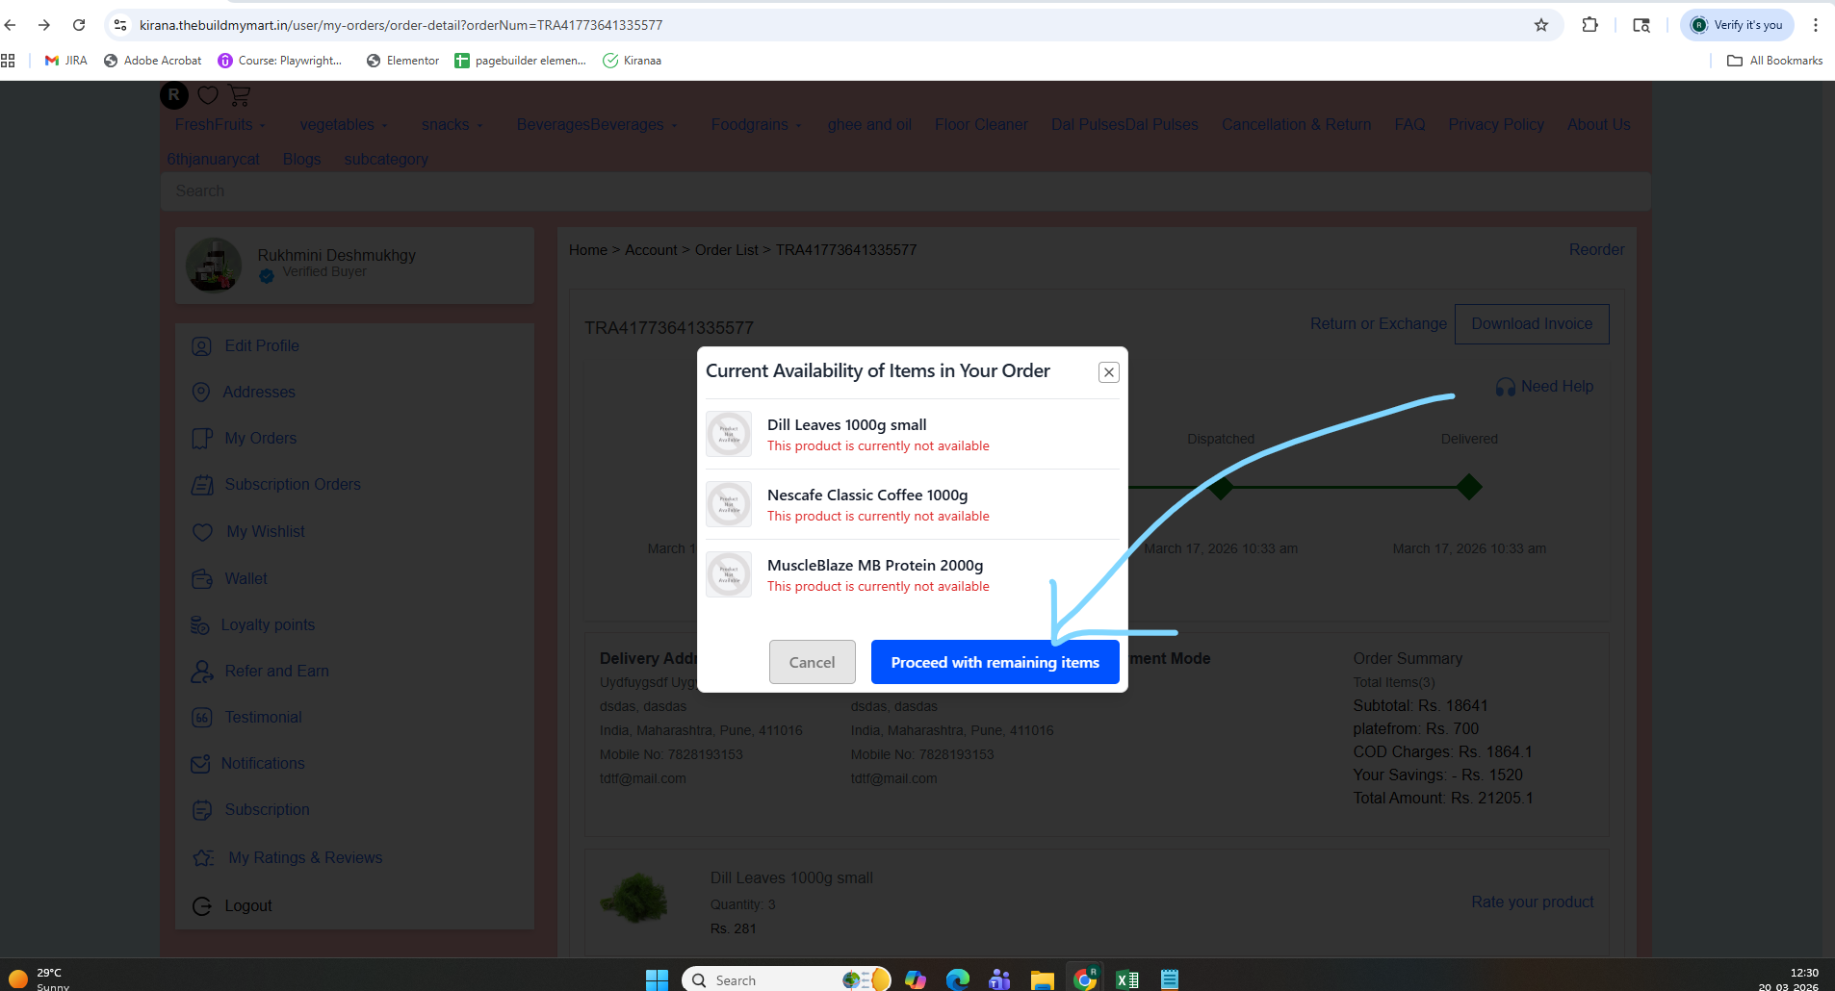Go forward in browser history
The width and height of the screenshot is (1835, 991).
(x=44, y=25)
